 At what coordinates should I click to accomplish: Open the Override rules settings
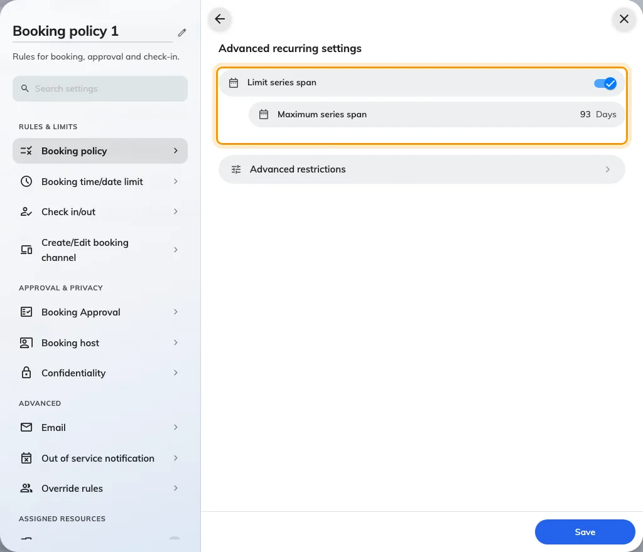100,488
